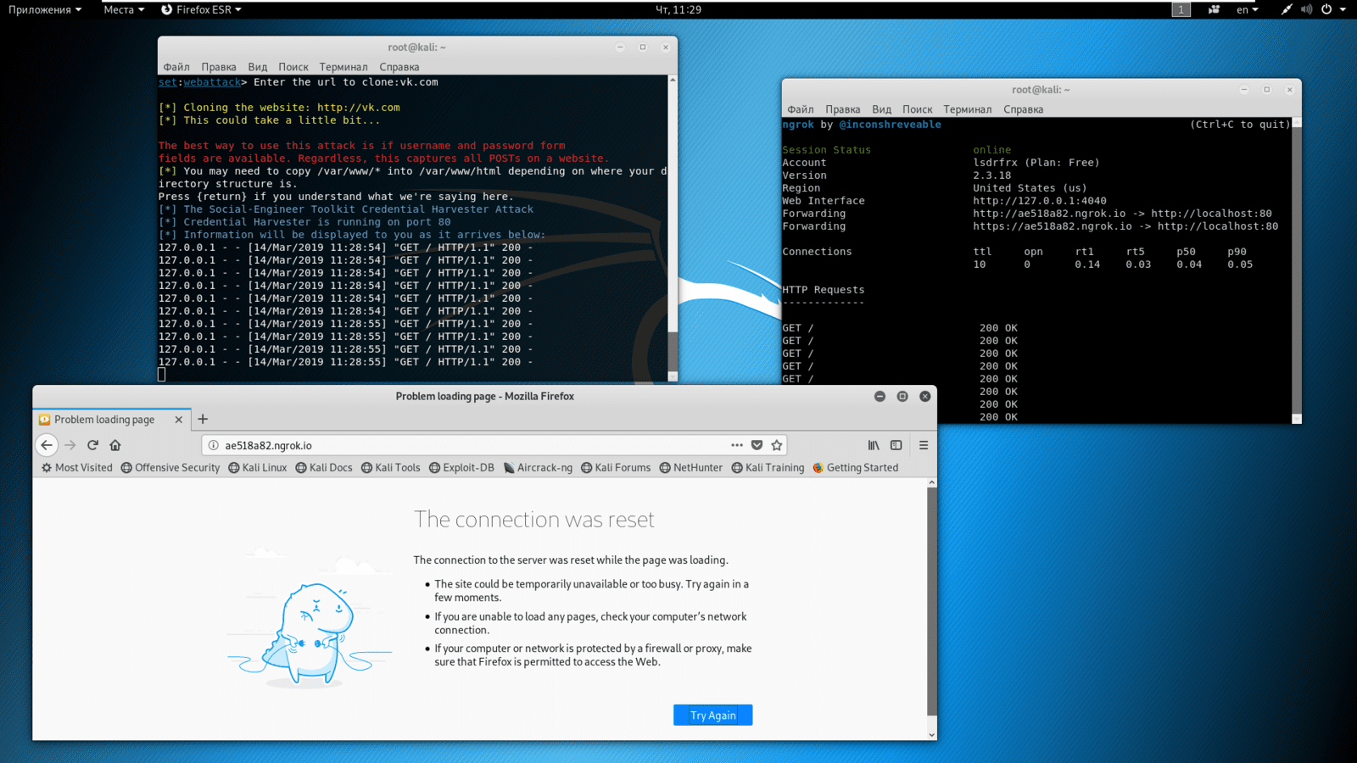
Task: Open new tab with plus button
Action: coord(203,419)
